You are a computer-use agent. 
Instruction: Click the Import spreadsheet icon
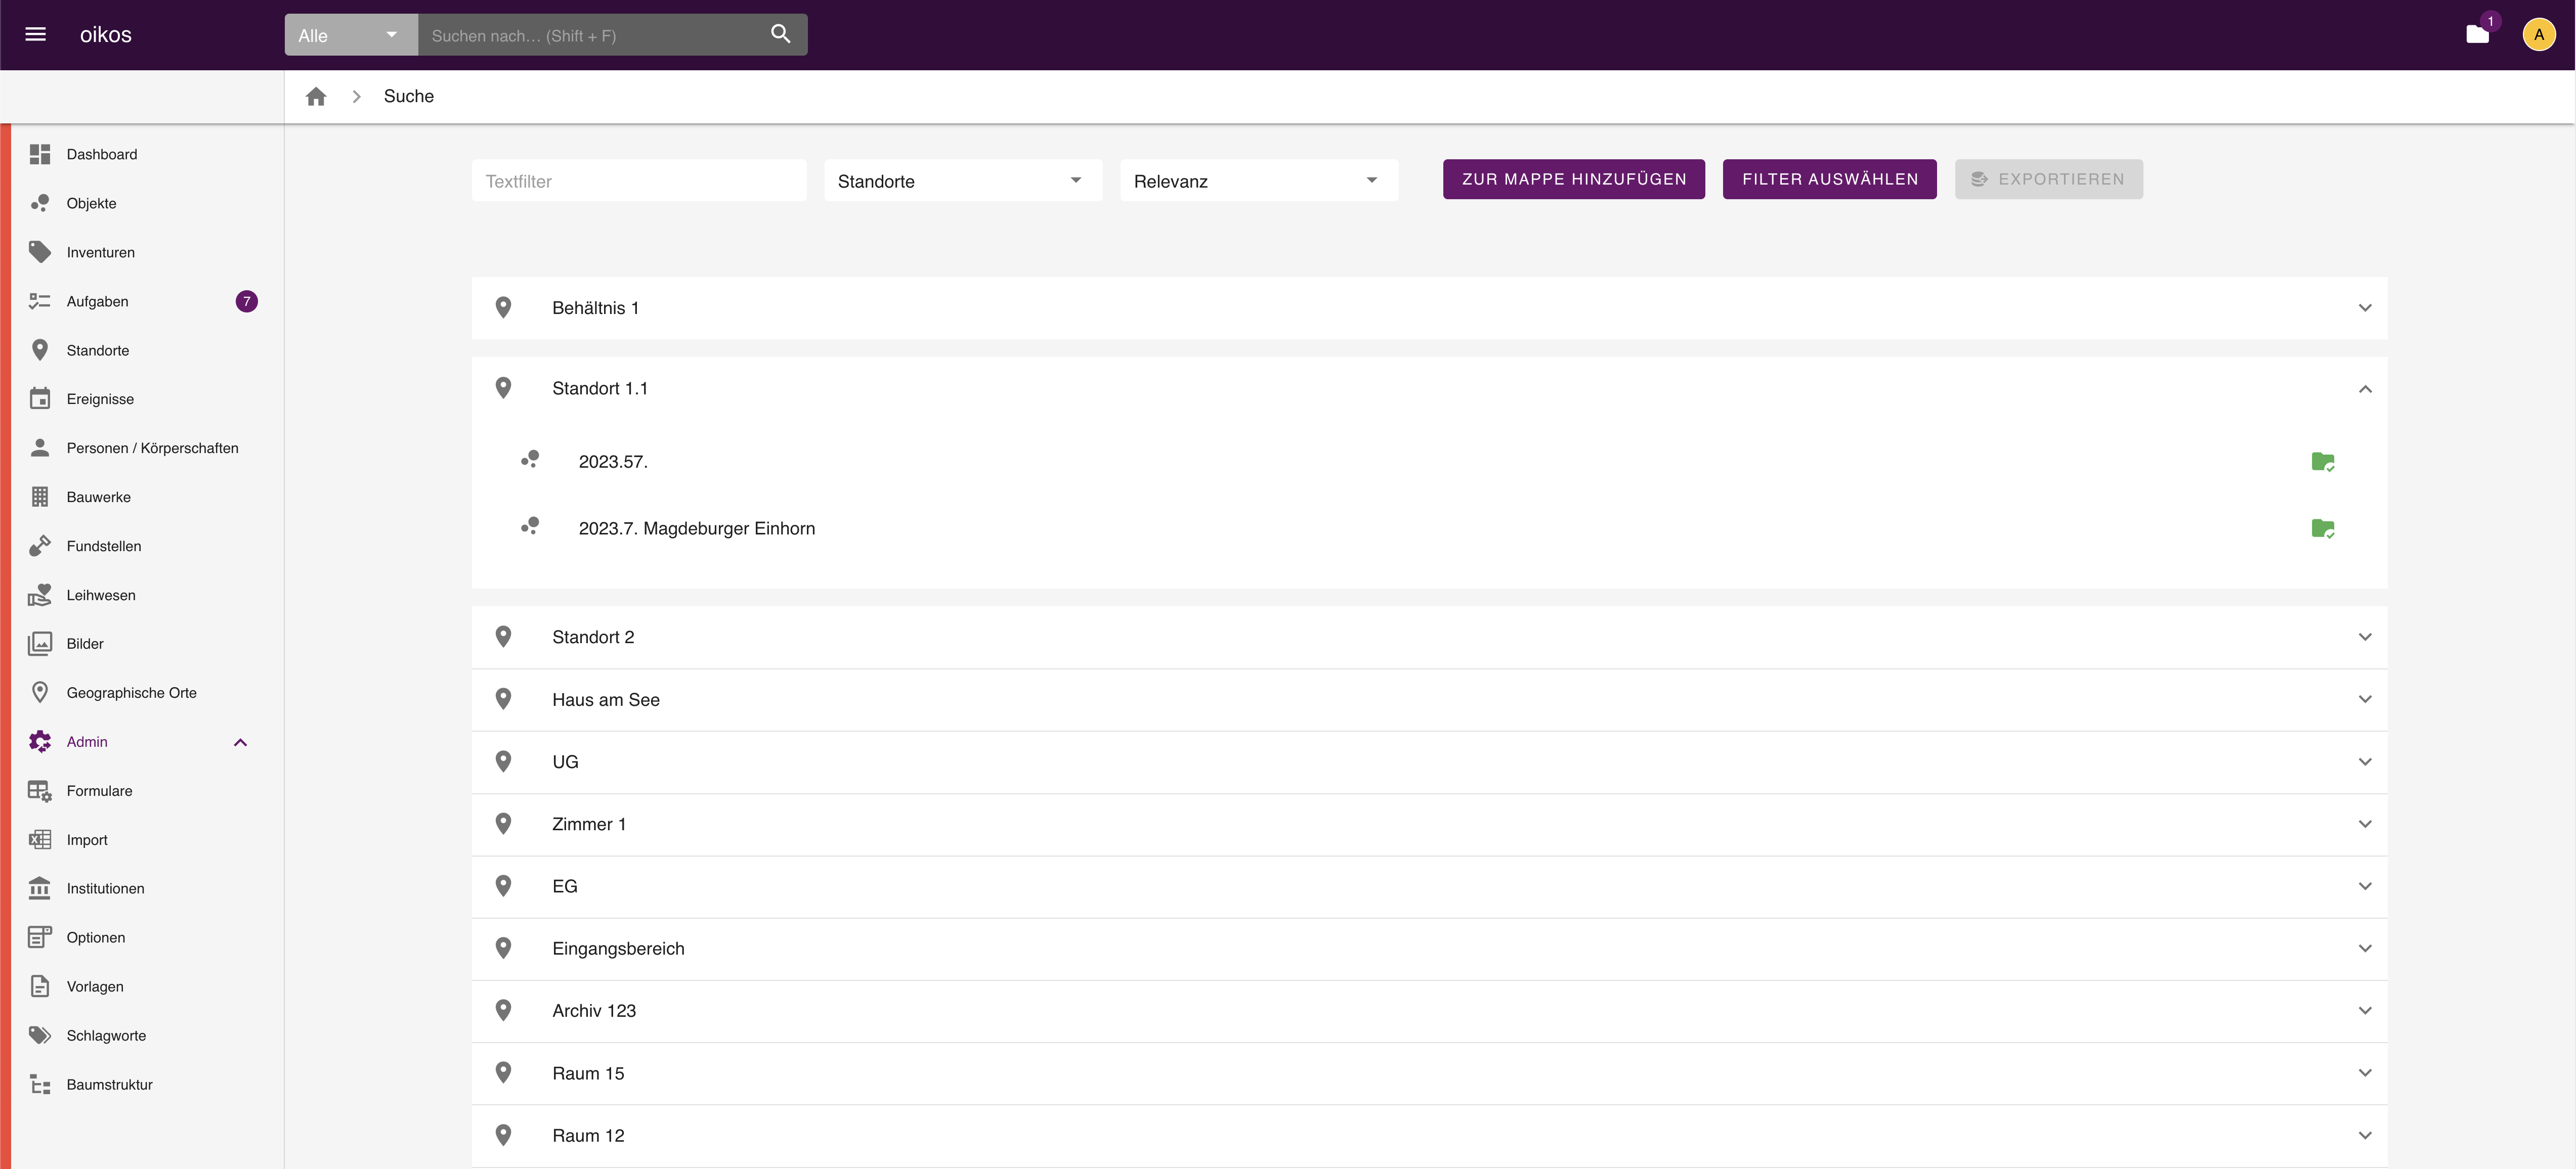click(40, 839)
